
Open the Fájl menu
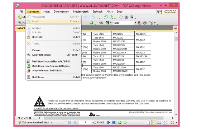[x=21, y=11]
